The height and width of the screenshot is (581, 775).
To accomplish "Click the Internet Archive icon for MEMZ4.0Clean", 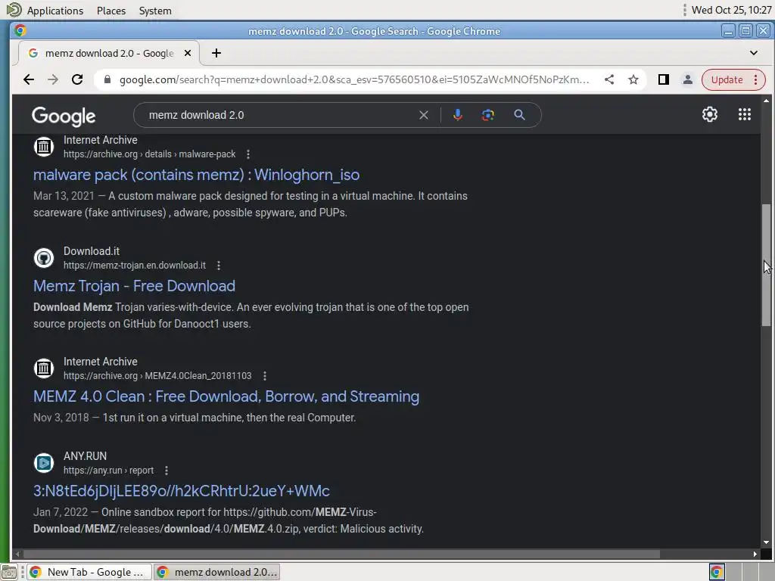I will pos(43,368).
